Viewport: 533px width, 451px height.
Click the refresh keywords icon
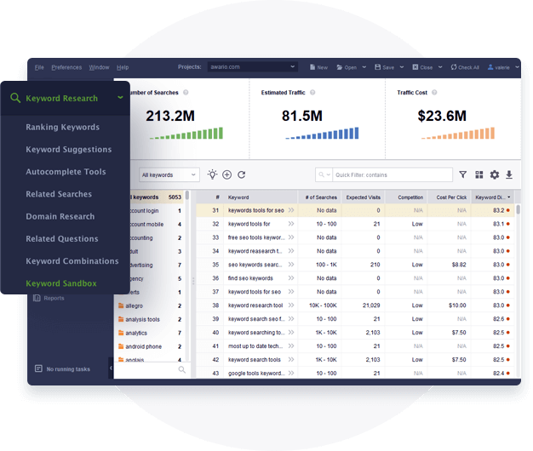click(x=242, y=174)
